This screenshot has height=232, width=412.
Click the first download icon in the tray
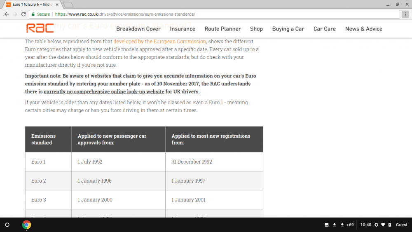click(335, 225)
